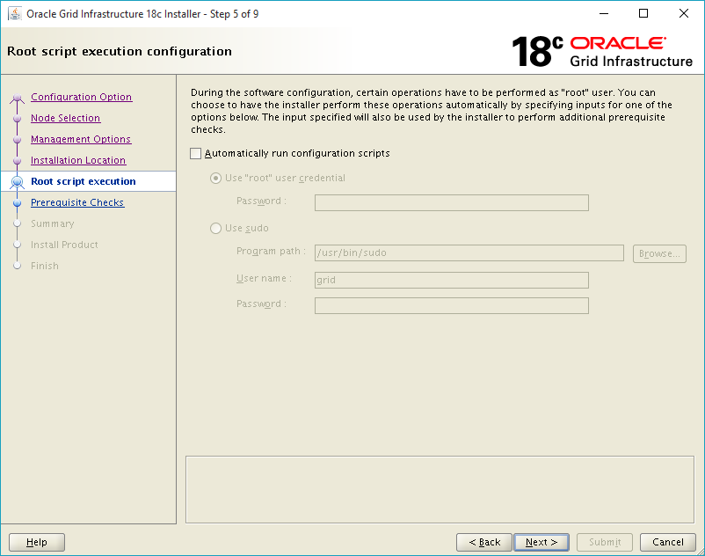The height and width of the screenshot is (556, 705).
Task: Maximize the installer window
Action: click(x=643, y=13)
